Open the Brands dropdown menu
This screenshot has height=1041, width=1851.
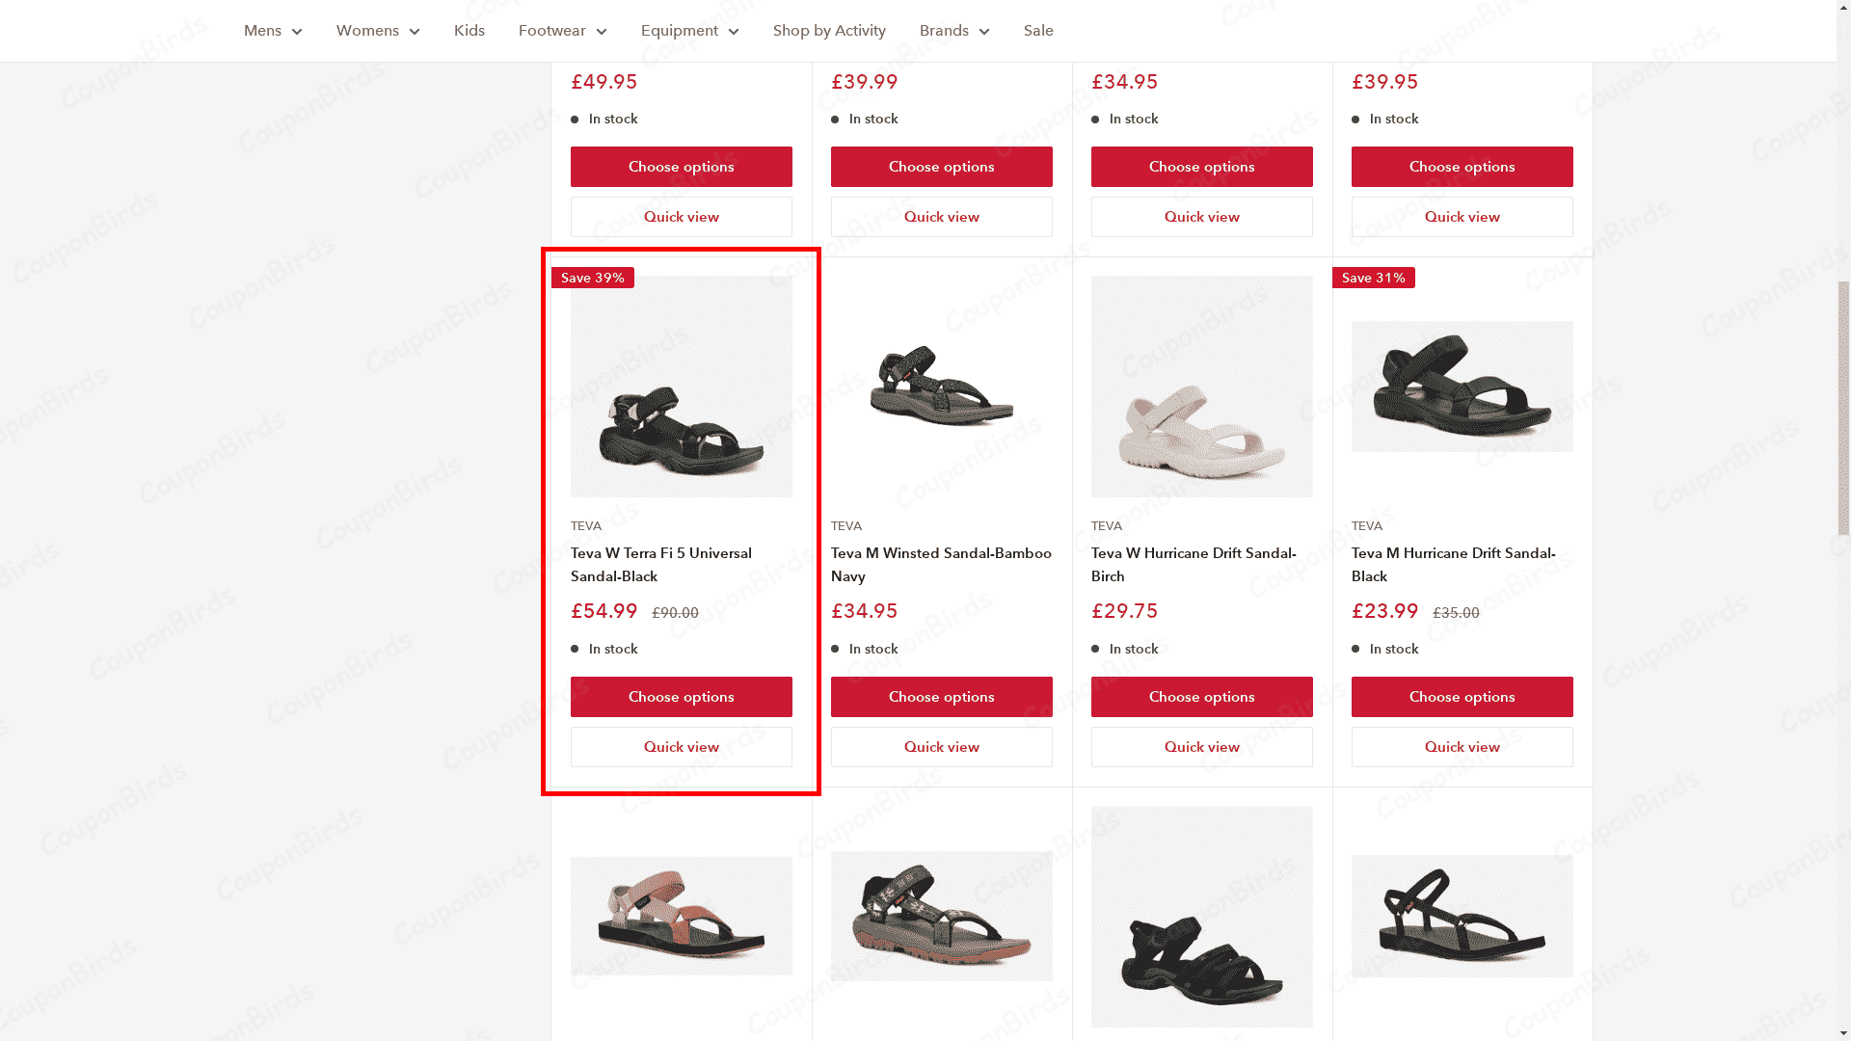tap(953, 30)
